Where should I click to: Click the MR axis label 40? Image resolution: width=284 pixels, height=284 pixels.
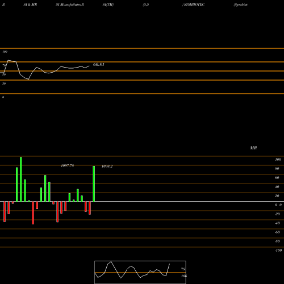(x=277, y=187)
